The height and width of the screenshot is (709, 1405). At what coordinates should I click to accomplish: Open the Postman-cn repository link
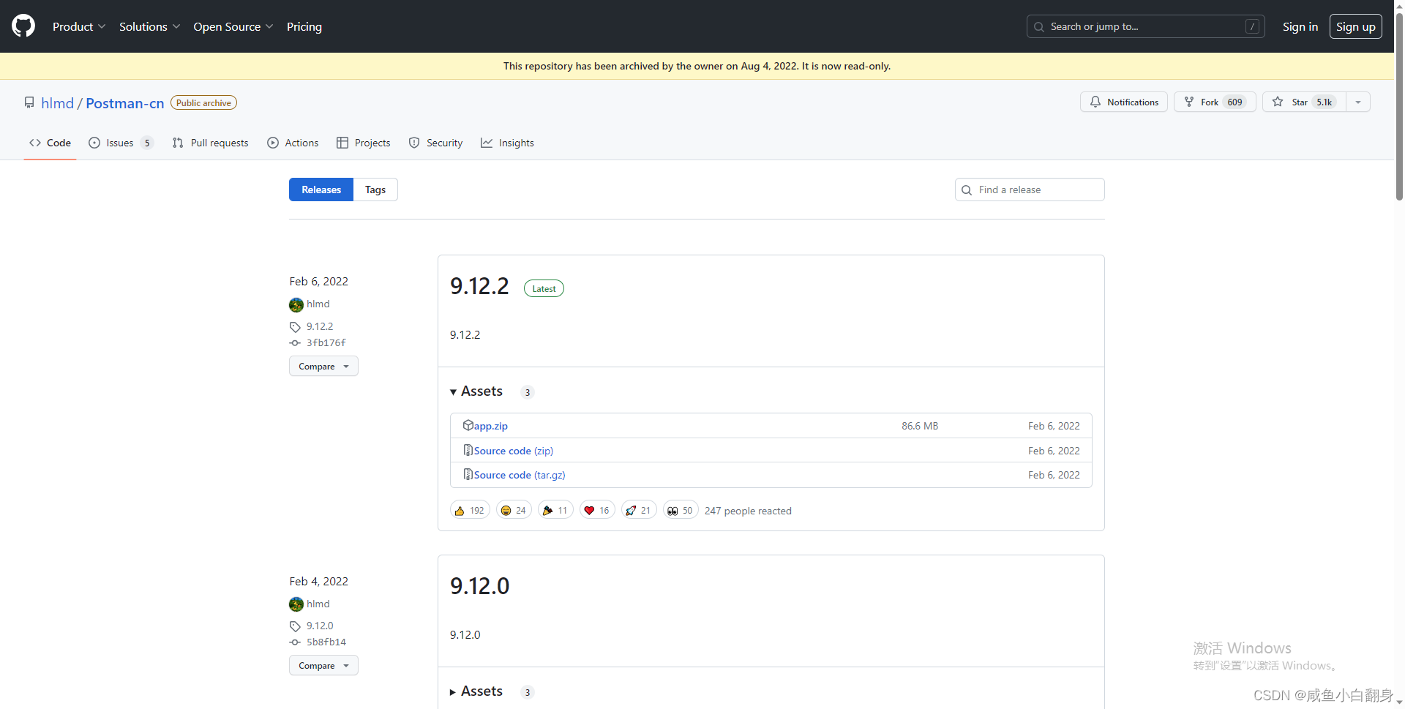pos(125,103)
